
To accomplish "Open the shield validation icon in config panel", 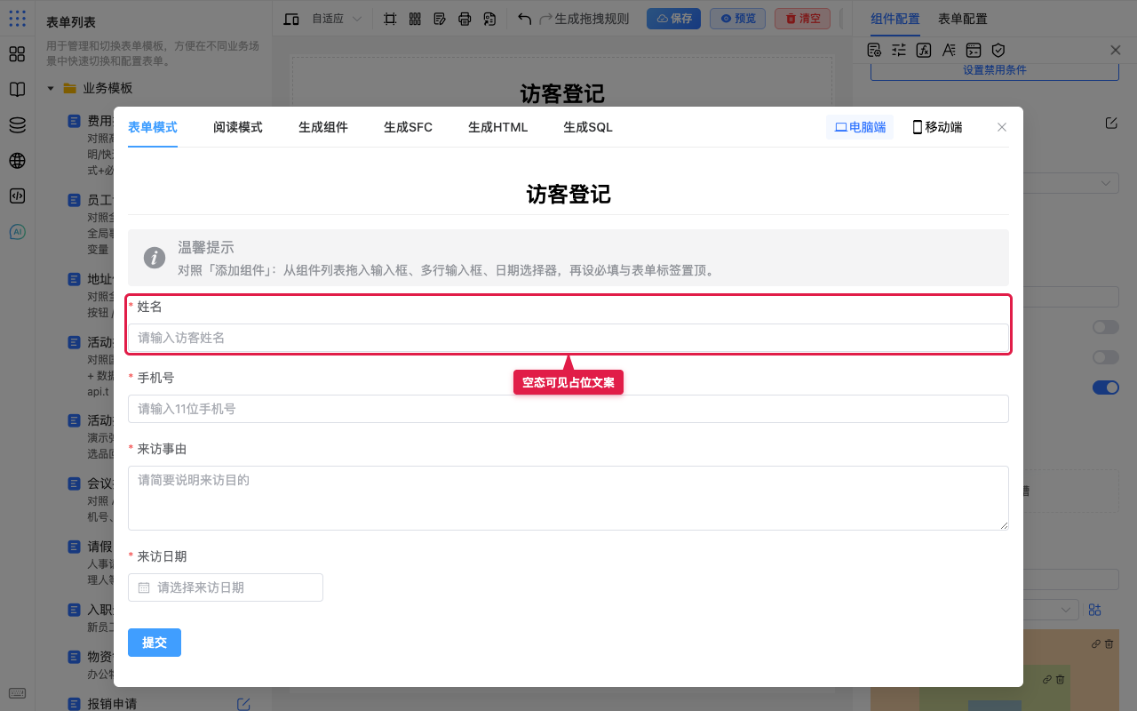I will point(998,50).
